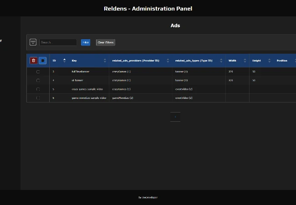Click the width value in the fullTimeBanner row

(231, 72)
